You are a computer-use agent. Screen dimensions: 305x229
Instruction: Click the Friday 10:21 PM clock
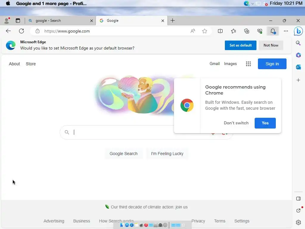coord(286,3)
